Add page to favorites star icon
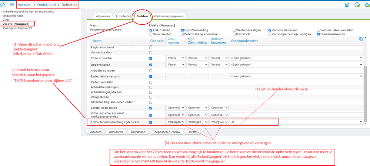Screen dimensions: 370x166 tap(367, 5)
